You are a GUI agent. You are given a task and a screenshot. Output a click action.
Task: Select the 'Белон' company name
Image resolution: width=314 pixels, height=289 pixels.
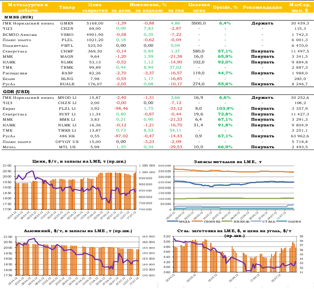(9, 79)
